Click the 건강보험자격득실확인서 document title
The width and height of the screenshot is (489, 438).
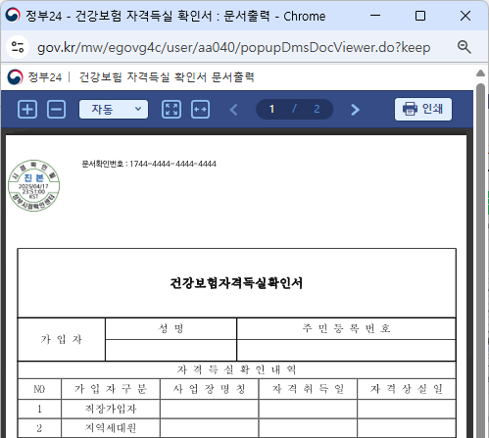[x=236, y=283]
